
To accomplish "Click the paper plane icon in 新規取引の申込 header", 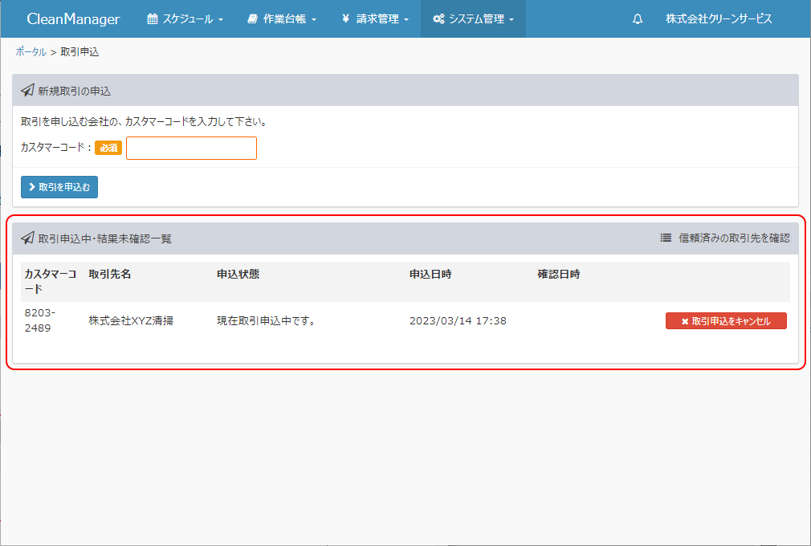I will click(27, 91).
